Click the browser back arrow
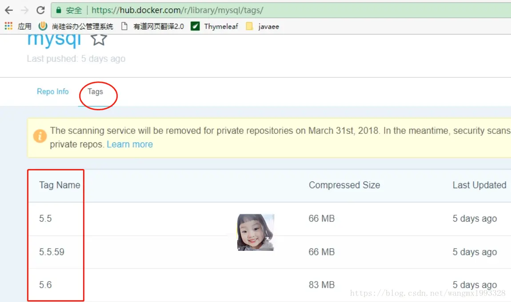This screenshot has height=302, width=511. [x=9, y=10]
